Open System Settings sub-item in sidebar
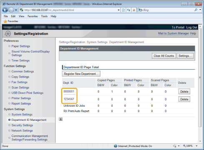The height and width of the screenshot is (150, 204). (x=22, y=115)
